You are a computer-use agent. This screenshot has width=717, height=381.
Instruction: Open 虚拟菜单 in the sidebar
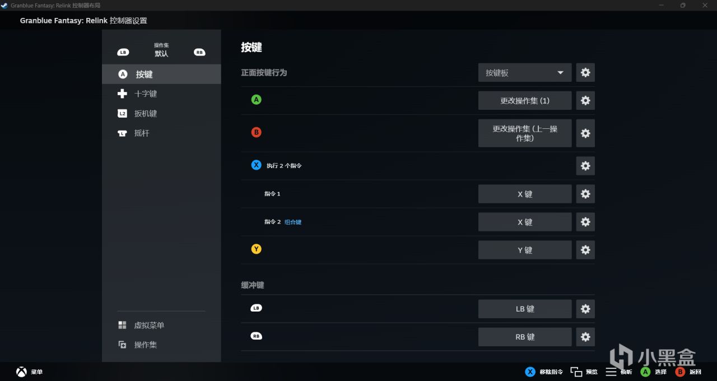point(161,325)
